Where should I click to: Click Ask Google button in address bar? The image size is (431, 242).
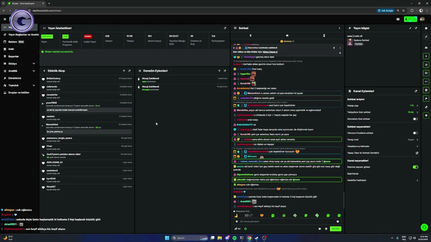pyautogui.click(x=386, y=10)
